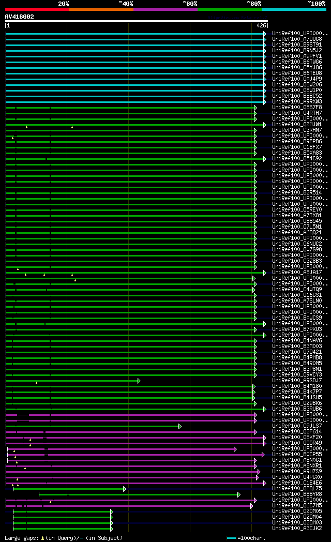Open hit UniRef100_Q07G98
The height and width of the screenshot is (542, 331).
pyautogui.click(x=297, y=249)
